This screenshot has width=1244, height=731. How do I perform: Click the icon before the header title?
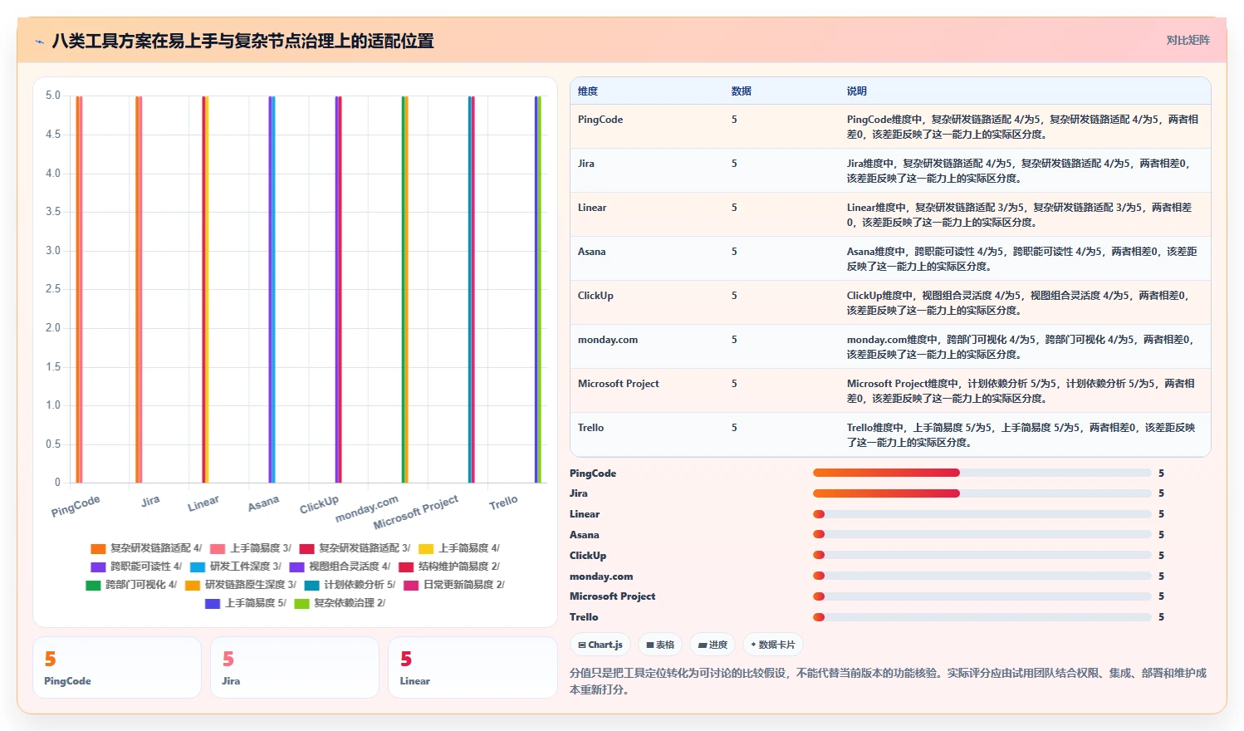point(39,42)
